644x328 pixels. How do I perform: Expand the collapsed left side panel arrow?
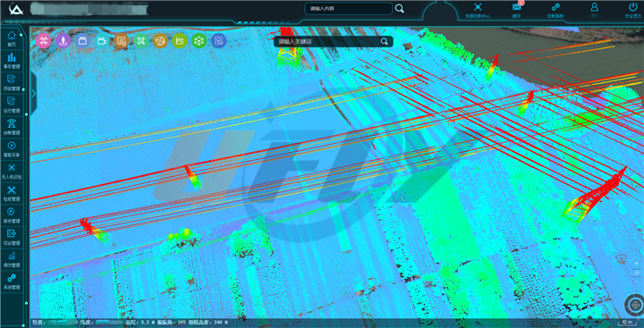tap(34, 94)
